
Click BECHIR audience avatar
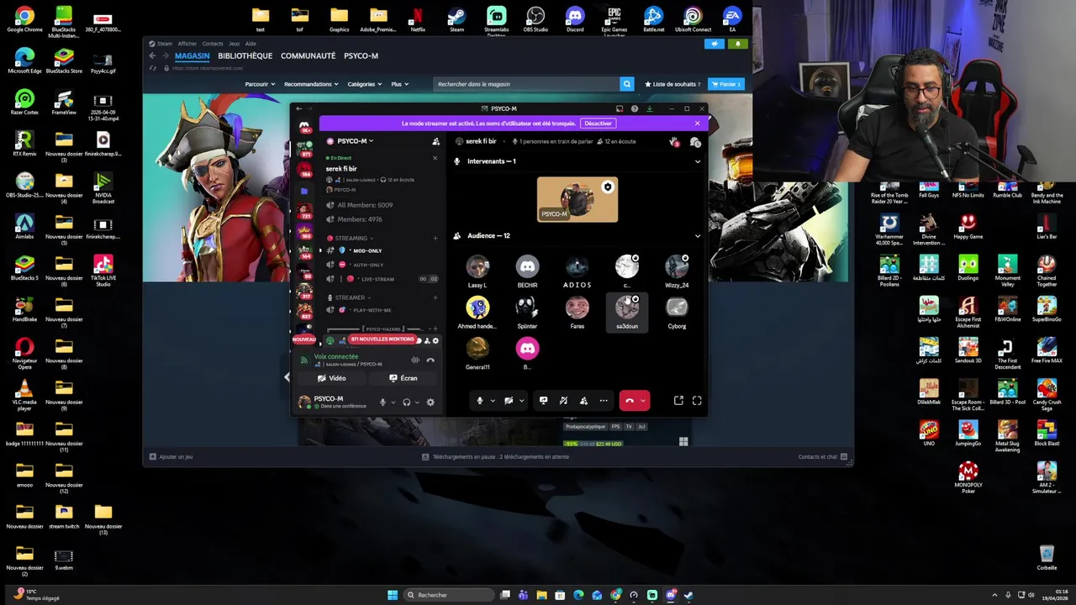527,267
